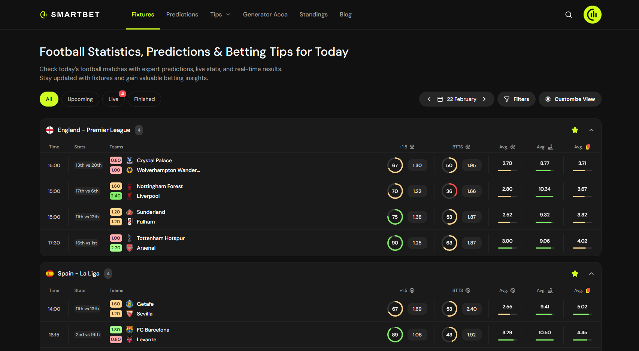This screenshot has width=639, height=351.
Task: Open the search magnifier icon
Action: click(x=569, y=15)
